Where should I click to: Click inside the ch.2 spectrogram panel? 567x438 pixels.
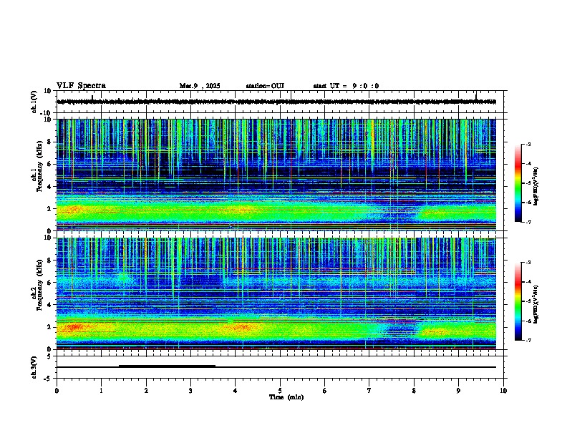tap(276, 293)
